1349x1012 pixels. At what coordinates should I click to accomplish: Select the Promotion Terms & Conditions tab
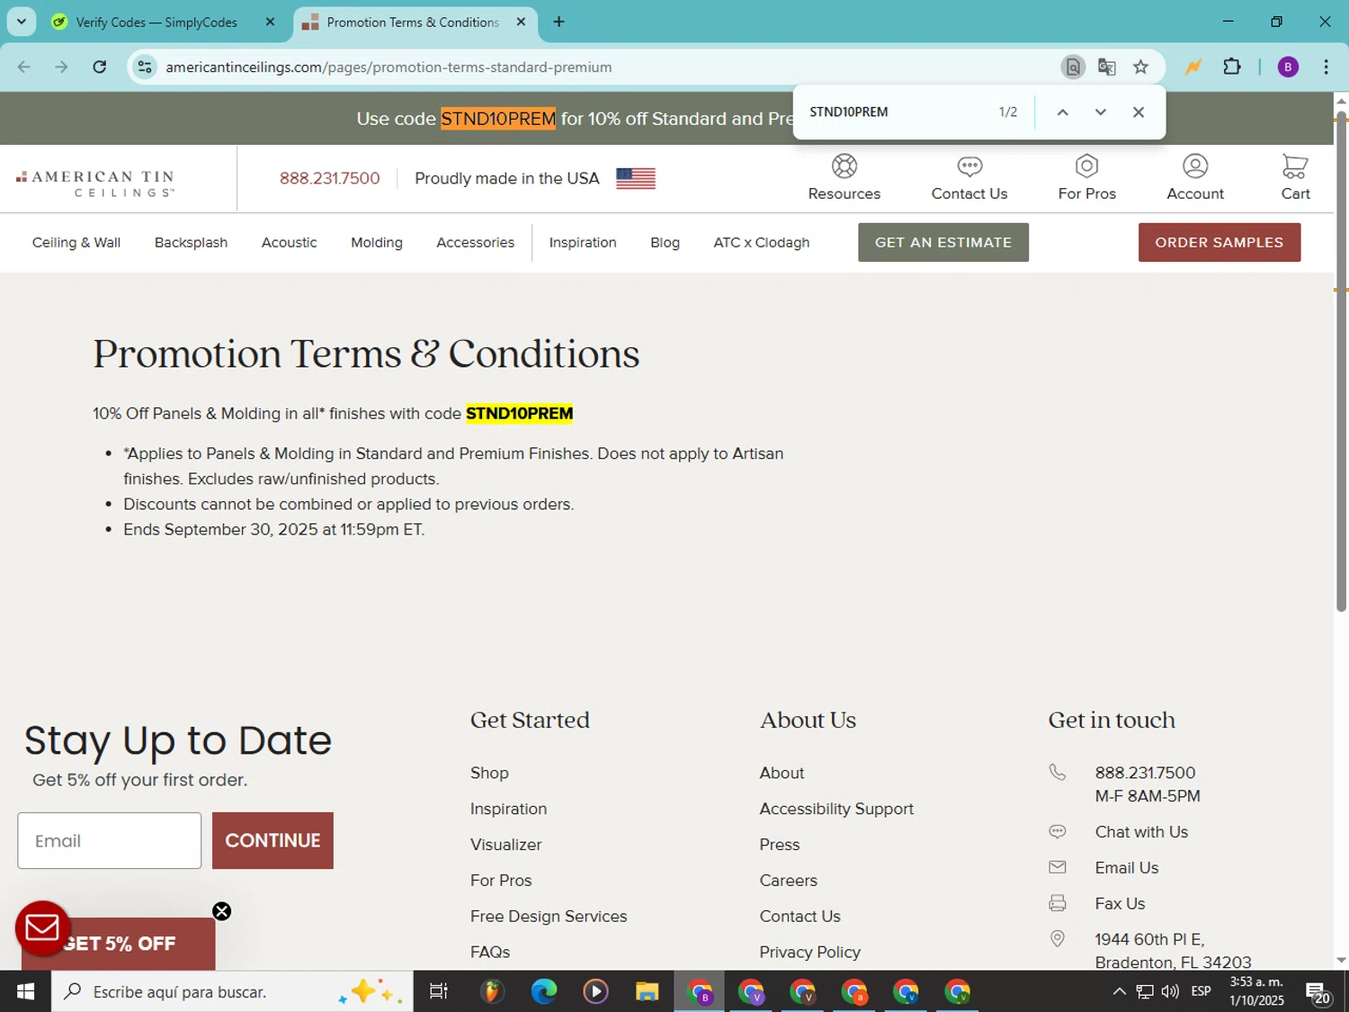click(x=413, y=22)
